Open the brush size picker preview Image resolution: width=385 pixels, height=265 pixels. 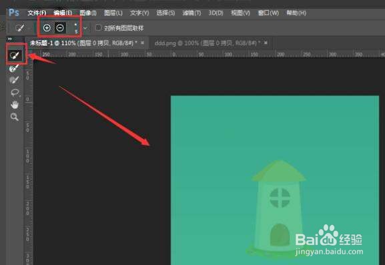[x=76, y=28]
